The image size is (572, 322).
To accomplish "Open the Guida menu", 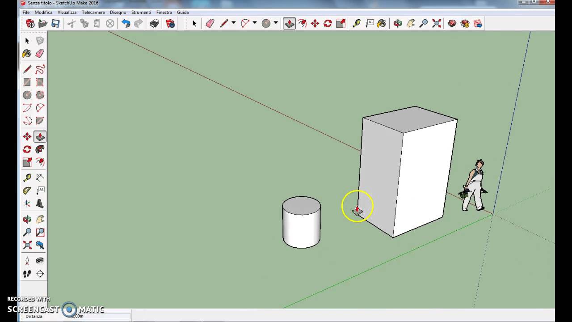I will tap(183, 12).
